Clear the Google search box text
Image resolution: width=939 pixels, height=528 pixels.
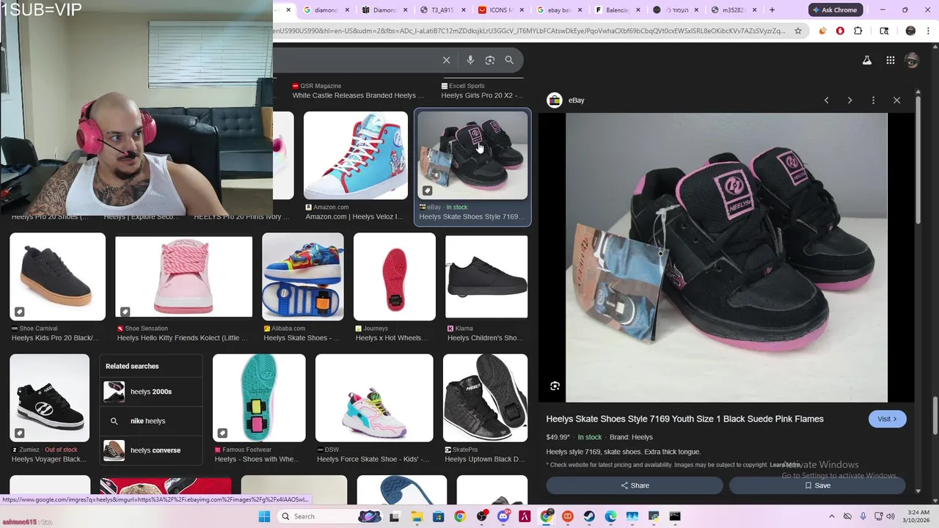[x=446, y=60]
